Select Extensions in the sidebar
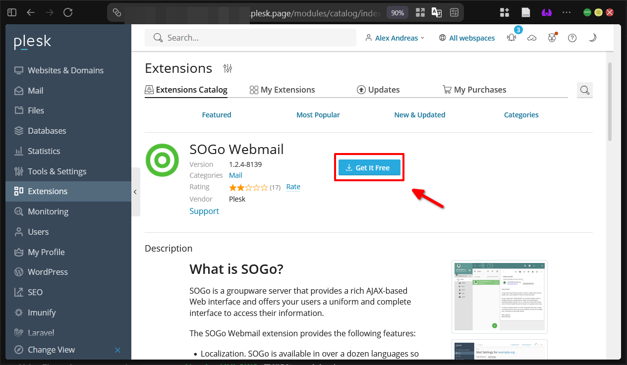The image size is (627, 365). (68, 191)
